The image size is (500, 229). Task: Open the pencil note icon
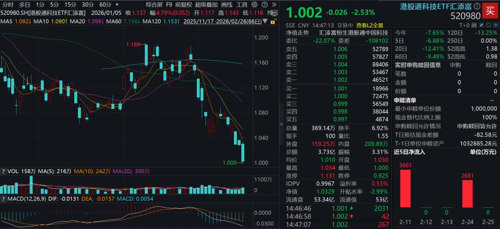(481, 25)
